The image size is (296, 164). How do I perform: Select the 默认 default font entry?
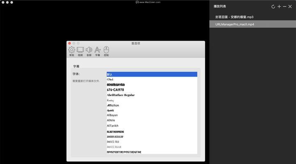tap(152, 74)
